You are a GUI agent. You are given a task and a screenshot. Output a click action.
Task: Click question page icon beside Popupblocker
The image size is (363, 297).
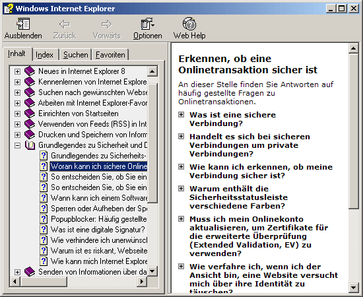click(44, 219)
